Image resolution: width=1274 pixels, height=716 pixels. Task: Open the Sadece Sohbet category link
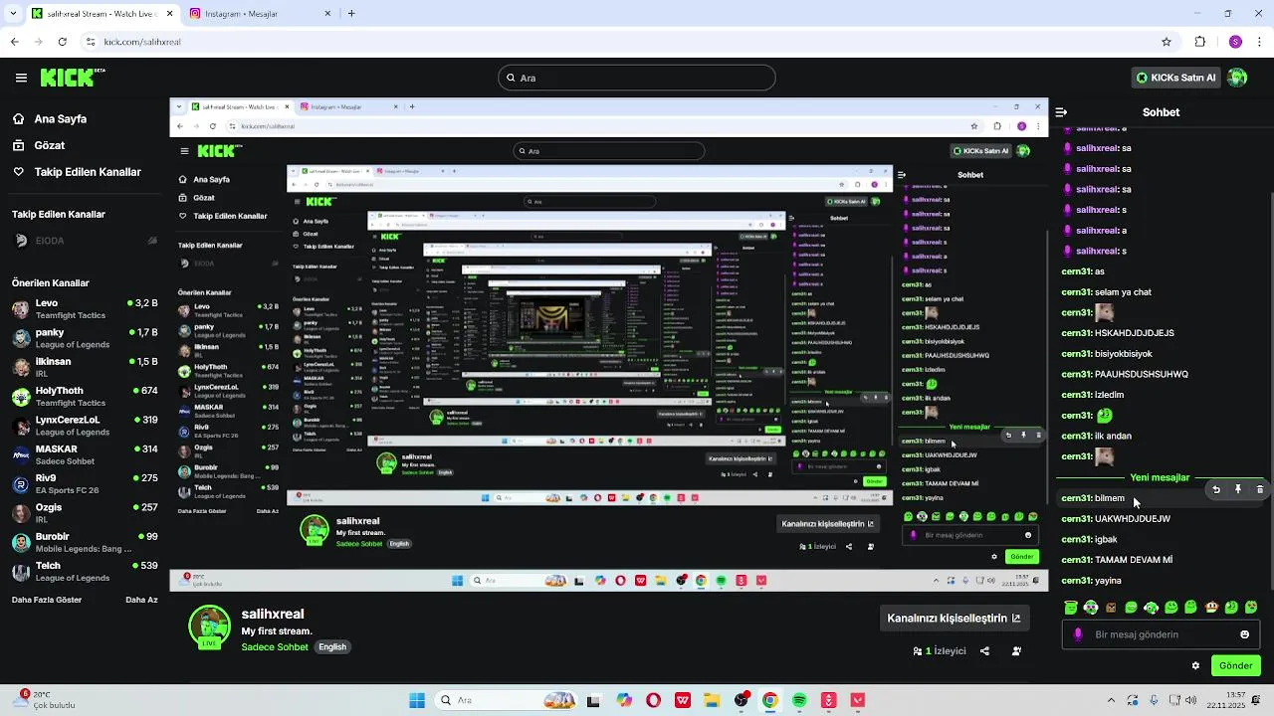point(275,647)
